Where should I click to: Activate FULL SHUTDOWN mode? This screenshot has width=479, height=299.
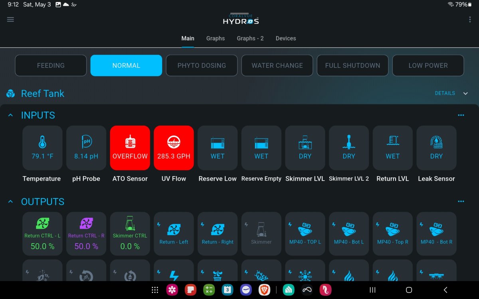pyautogui.click(x=352, y=65)
